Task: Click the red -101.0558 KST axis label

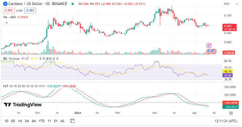Action: pos(231,103)
